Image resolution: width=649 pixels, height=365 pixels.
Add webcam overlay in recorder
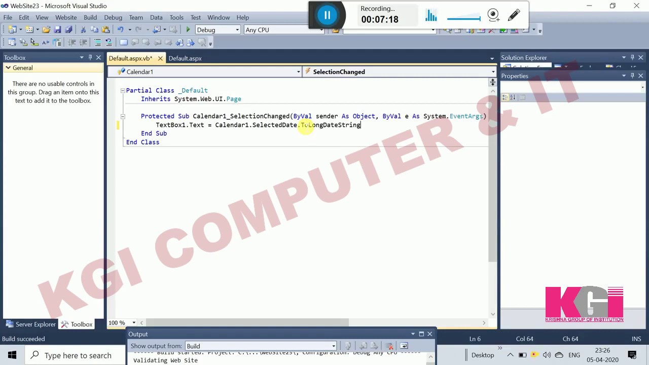(493, 15)
